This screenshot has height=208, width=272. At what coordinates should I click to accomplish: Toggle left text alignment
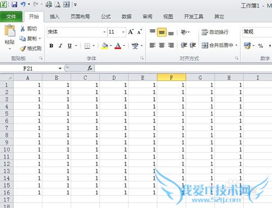152,45
